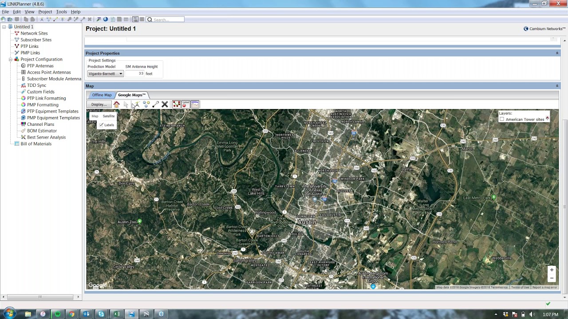Click the SM Antenna Height field
This screenshot has width=568, height=319.
pyautogui.click(x=135, y=74)
